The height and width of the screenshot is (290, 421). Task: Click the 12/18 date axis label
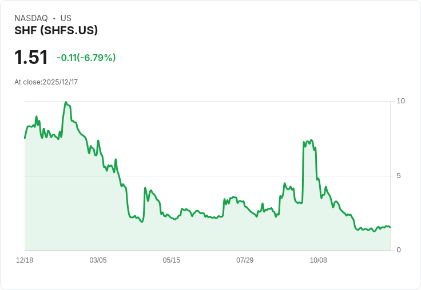[25, 260]
